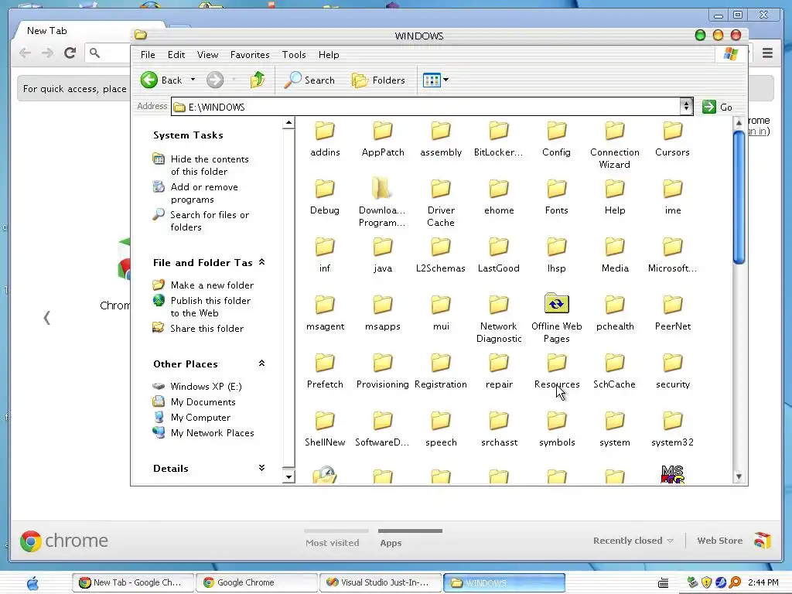Screen dimensions: 792x594
Task: Select the assembly folder icon
Action: pos(441,131)
